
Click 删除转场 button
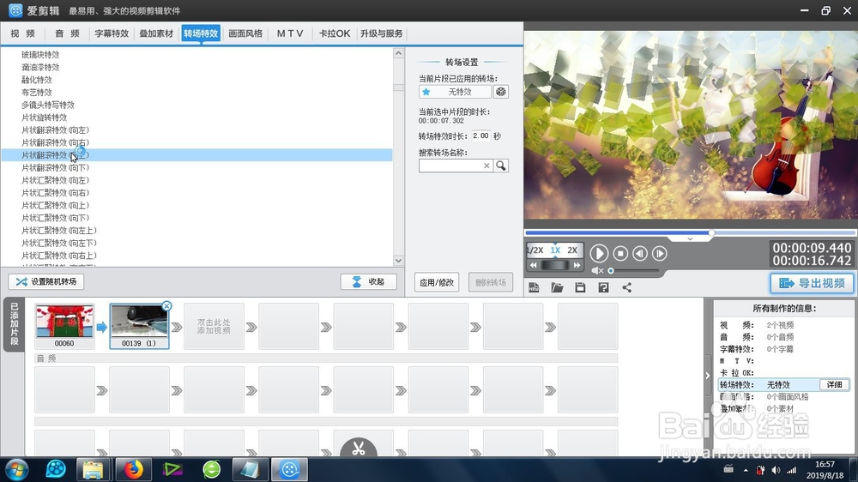(491, 282)
